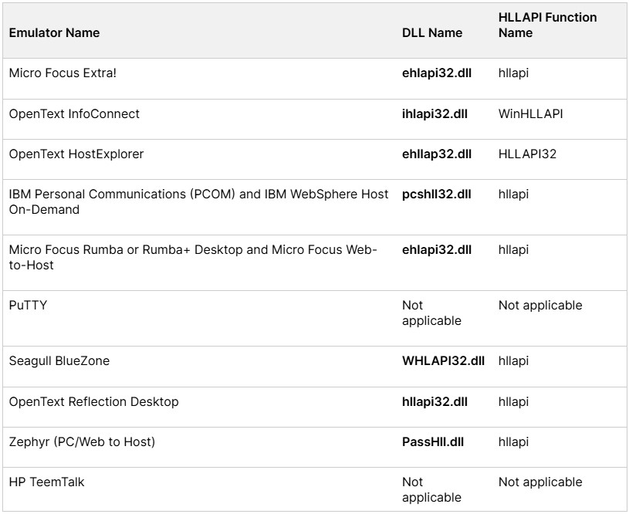Image resolution: width=629 pixels, height=514 pixels.
Task: Click hllapi in the Rumba row
Action: pos(513,249)
